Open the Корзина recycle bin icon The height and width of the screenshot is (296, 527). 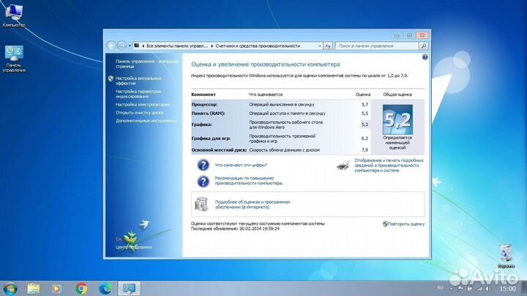[507, 256]
